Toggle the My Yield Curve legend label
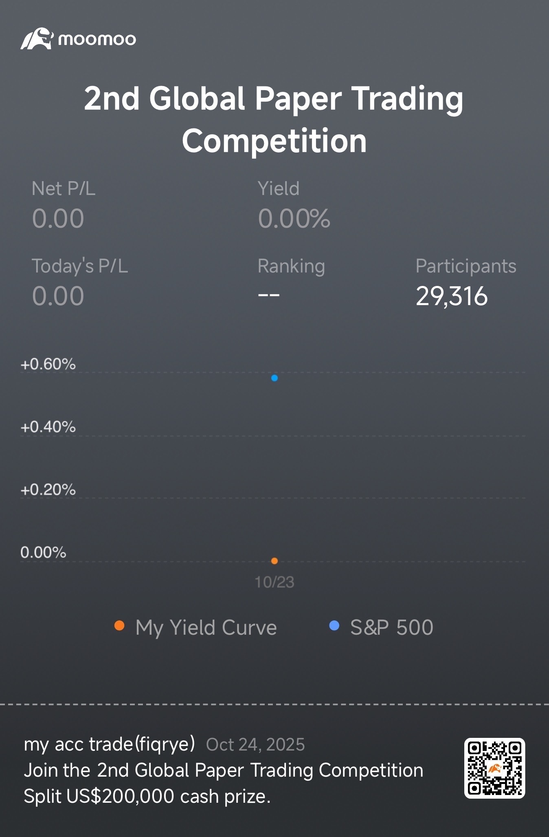The image size is (549, 837). [x=206, y=627]
